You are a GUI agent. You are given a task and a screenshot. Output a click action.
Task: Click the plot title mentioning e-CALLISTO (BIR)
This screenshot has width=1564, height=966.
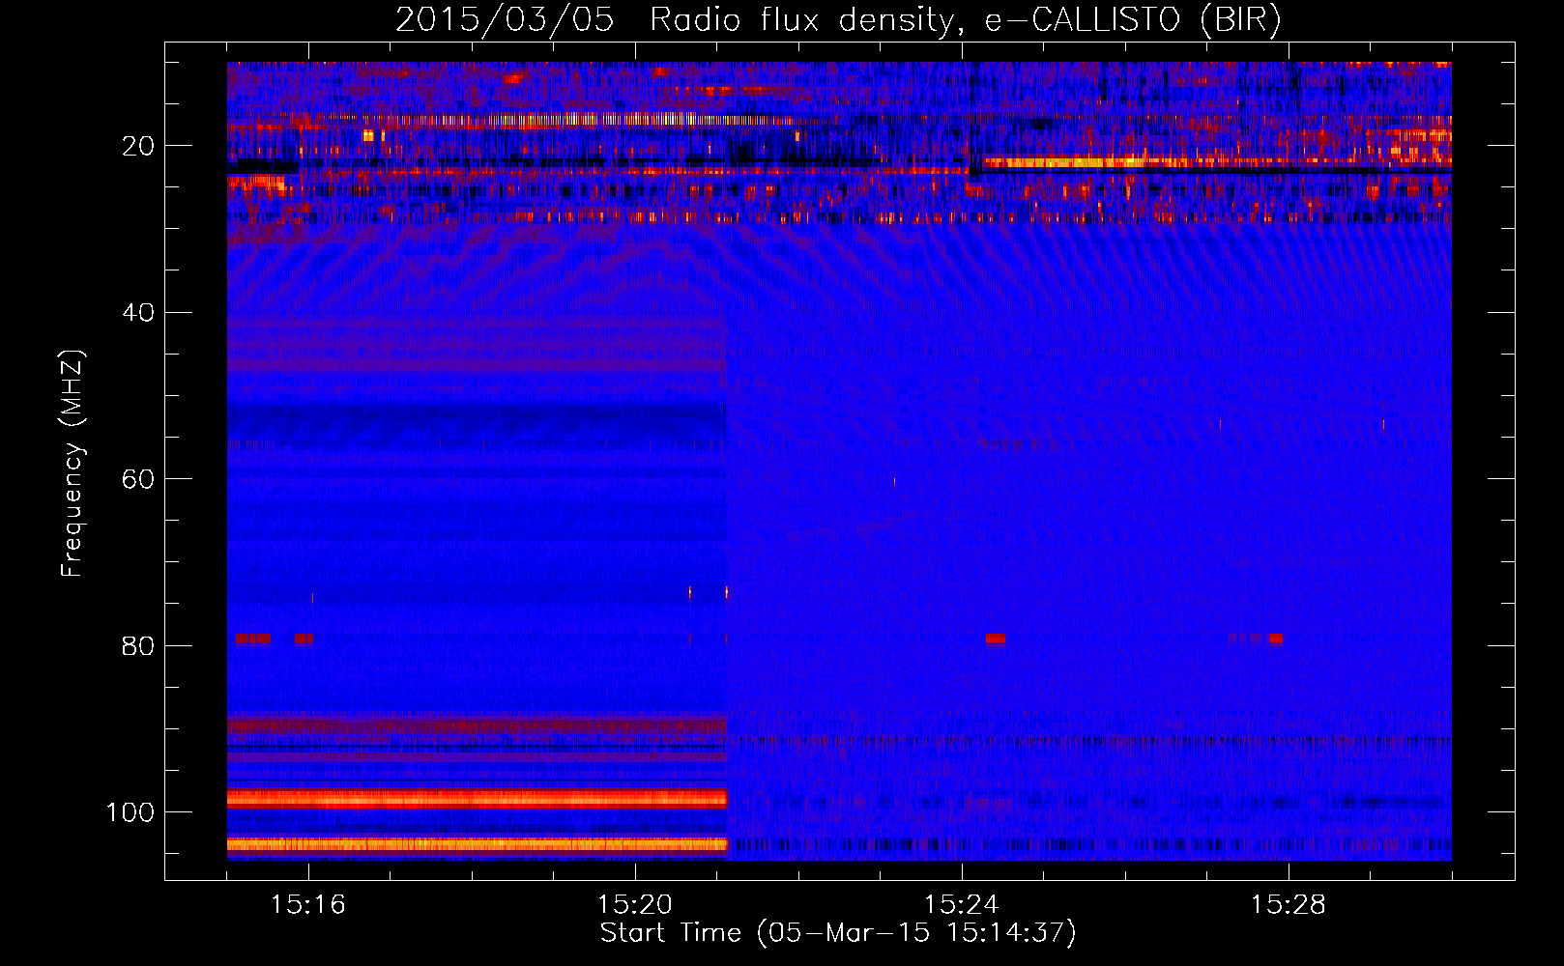click(x=838, y=19)
